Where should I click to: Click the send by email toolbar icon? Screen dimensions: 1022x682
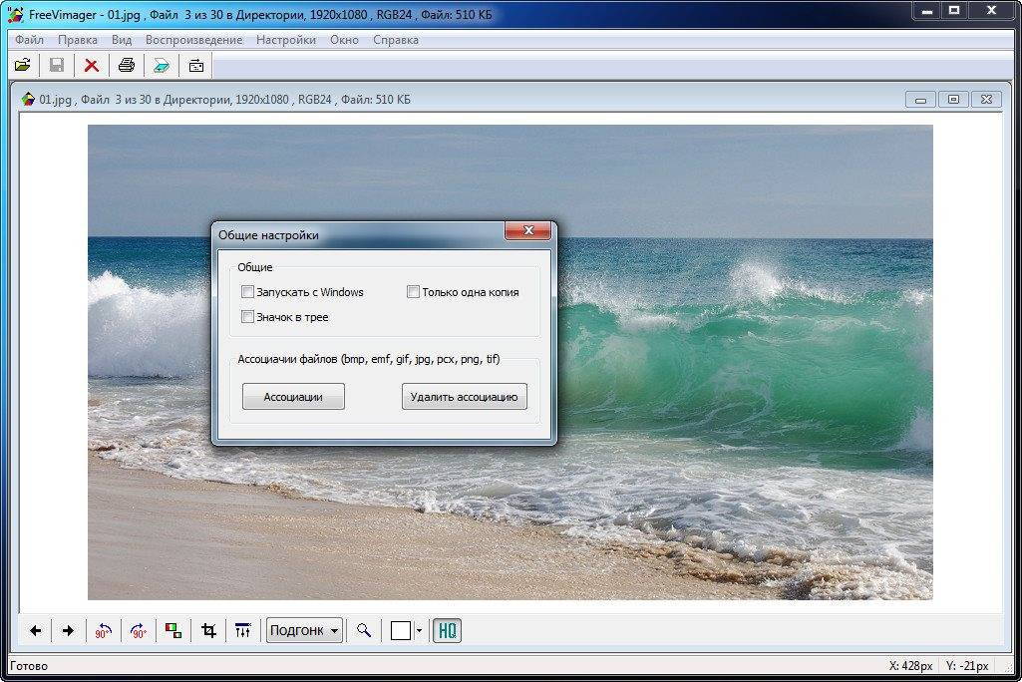click(196, 65)
